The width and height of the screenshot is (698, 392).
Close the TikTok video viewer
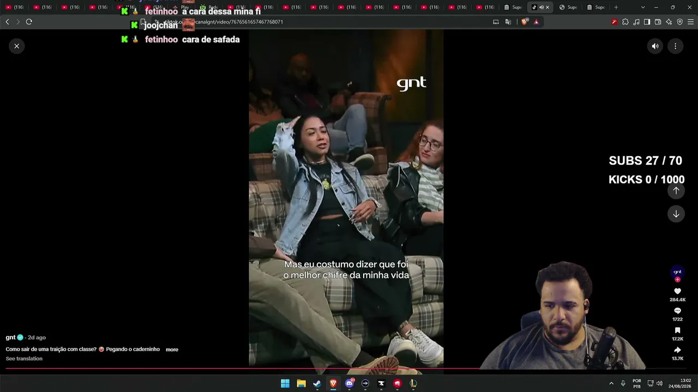click(x=16, y=46)
